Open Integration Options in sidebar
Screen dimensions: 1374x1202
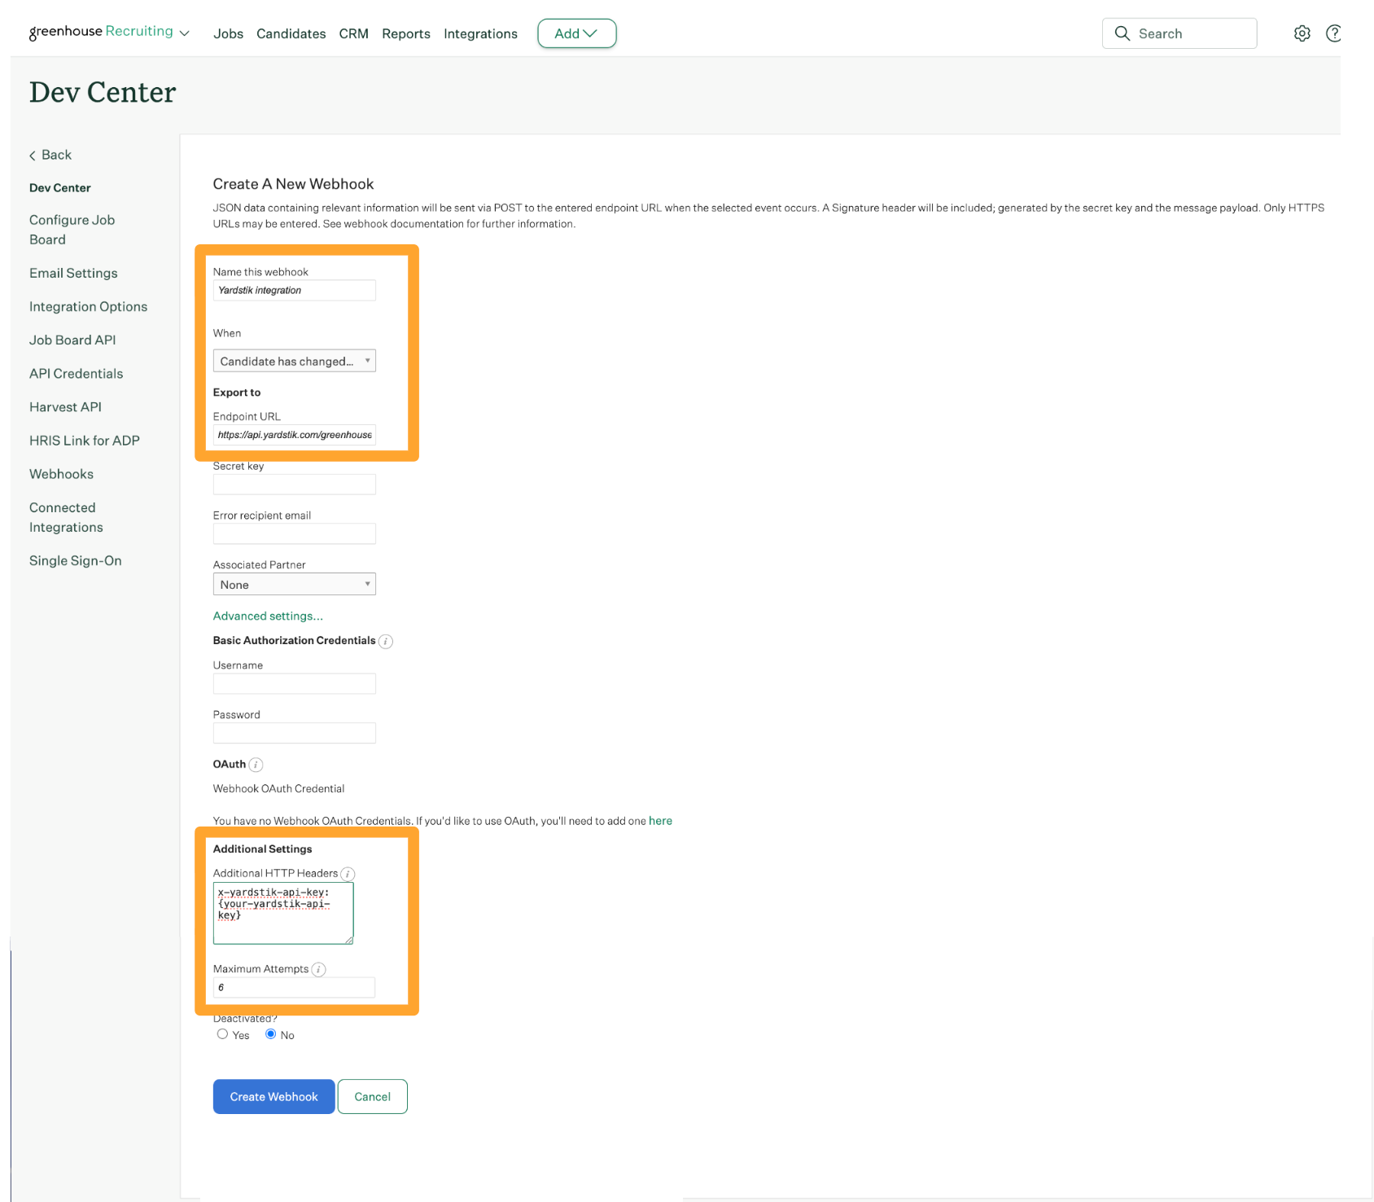point(88,306)
